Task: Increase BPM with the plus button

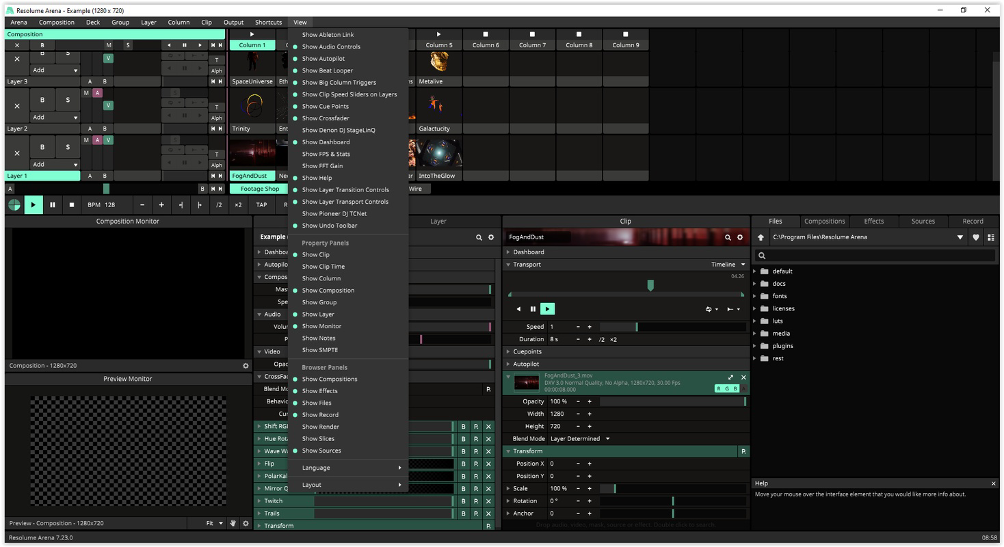Action: 161,204
